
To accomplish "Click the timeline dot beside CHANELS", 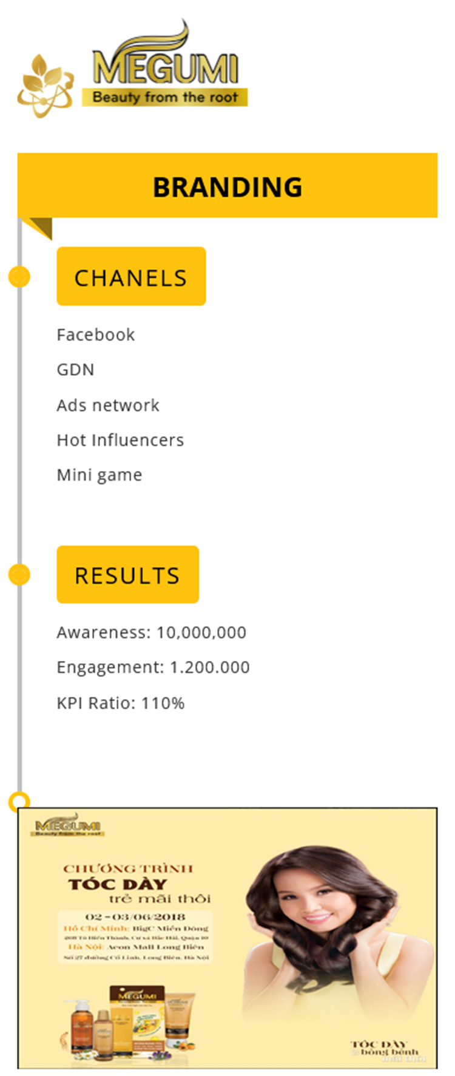I will [x=19, y=277].
